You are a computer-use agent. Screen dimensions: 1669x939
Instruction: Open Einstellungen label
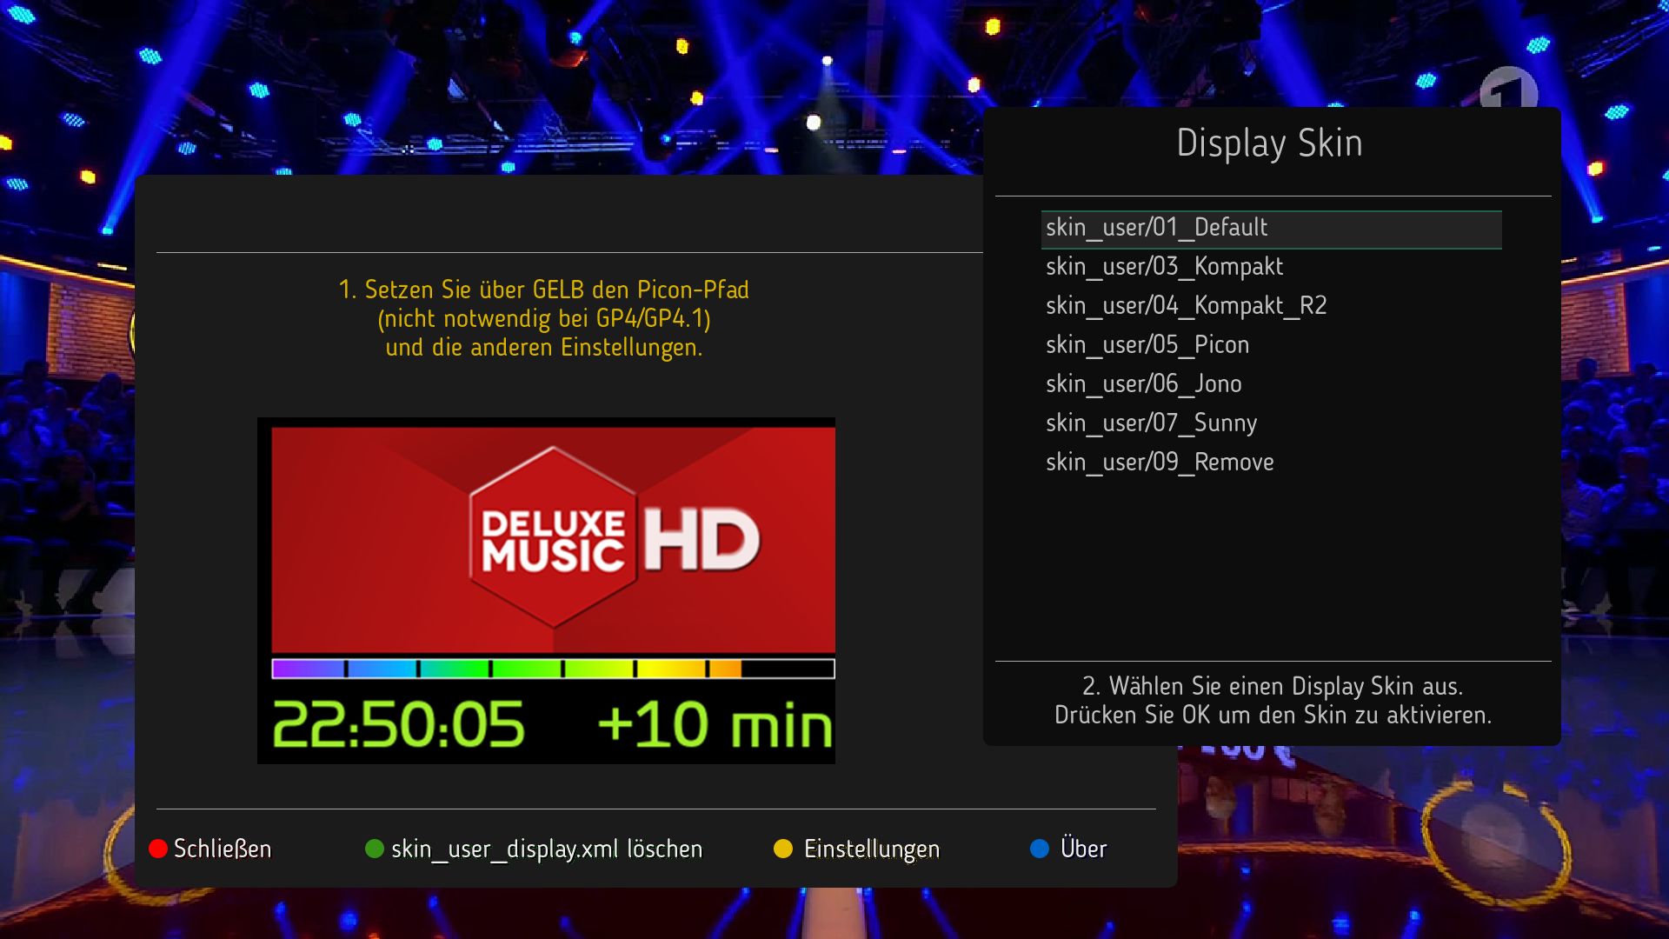click(x=871, y=849)
